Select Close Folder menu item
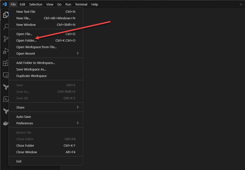The image size is (245, 170). click(25, 145)
